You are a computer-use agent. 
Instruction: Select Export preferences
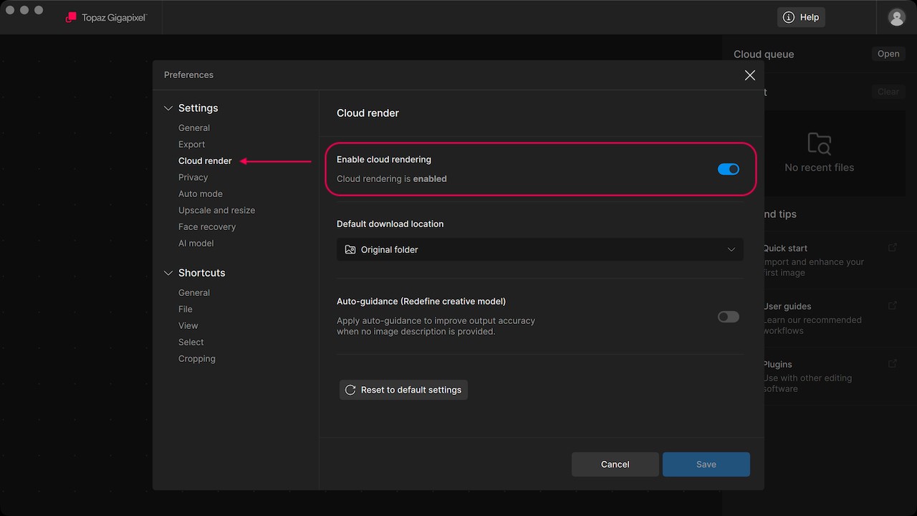(x=192, y=144)
